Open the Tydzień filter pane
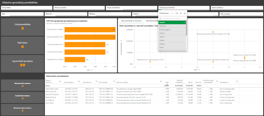264x116 pixels. click(145, 14)
